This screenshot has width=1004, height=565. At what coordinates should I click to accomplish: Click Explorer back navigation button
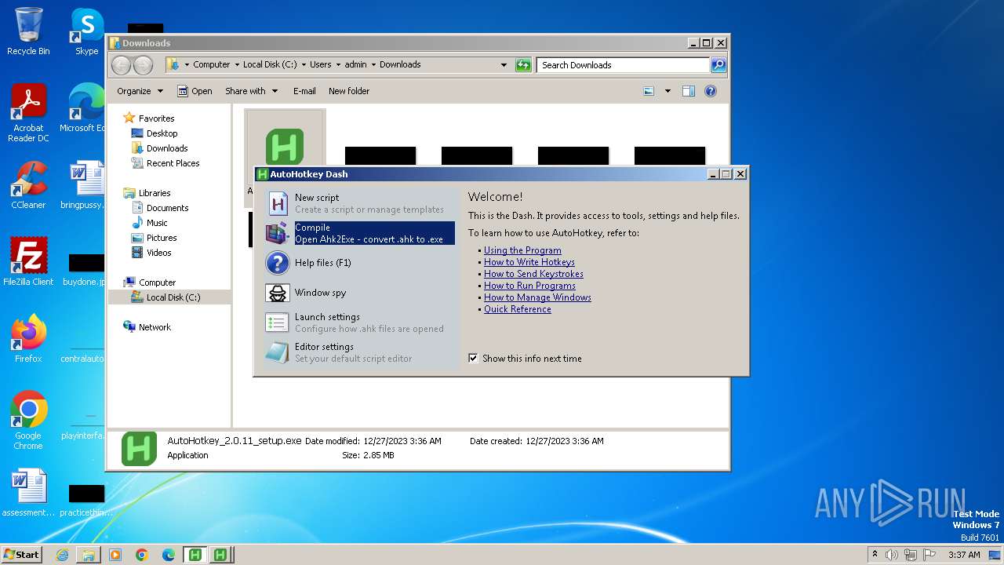tap(122, 65)
